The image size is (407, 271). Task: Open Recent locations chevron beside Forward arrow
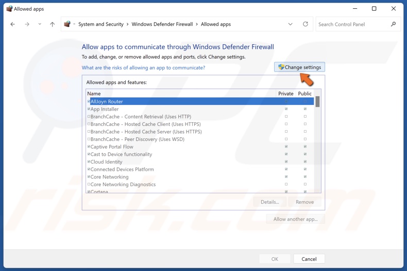(40, 24)
